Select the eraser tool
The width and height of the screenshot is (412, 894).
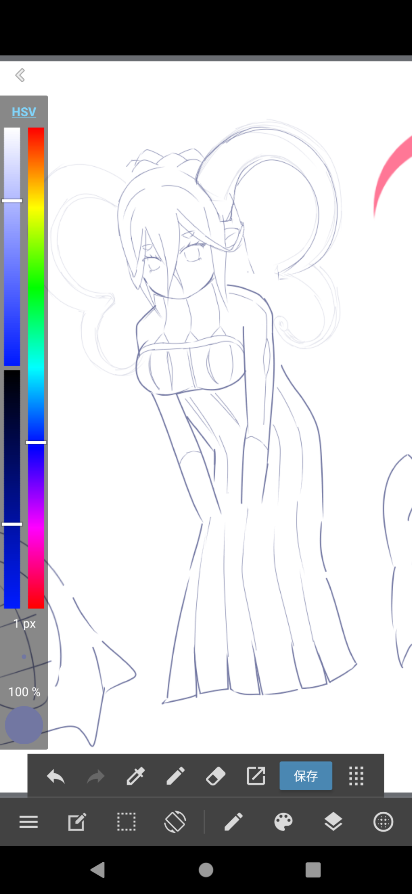(216, 776)
